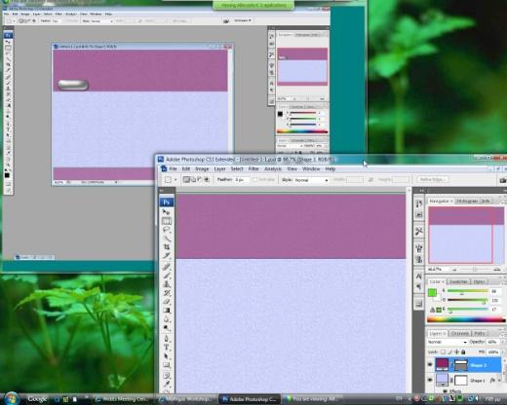507x405 pixels.
Task: Select the Brush tool in front toolbox
Action: point(167,276)
